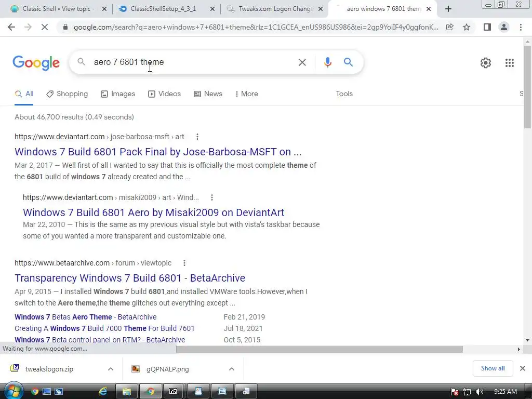Open Windows 7 Build 6801 Pack Final link

[158, 152]
